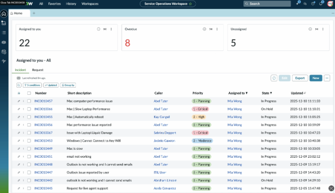The height and width of the screenshot is (193, 335).
Task: Check the box for INC0010453
Action: (29, 141)
